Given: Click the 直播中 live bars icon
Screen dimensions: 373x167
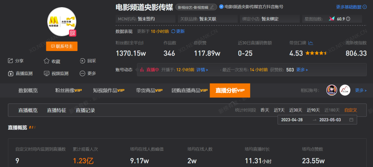Looking at the screenshot, I should pos(142,70).
